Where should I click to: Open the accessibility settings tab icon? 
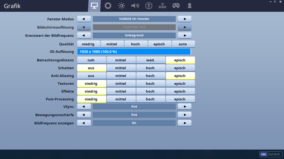click(149, 6)
